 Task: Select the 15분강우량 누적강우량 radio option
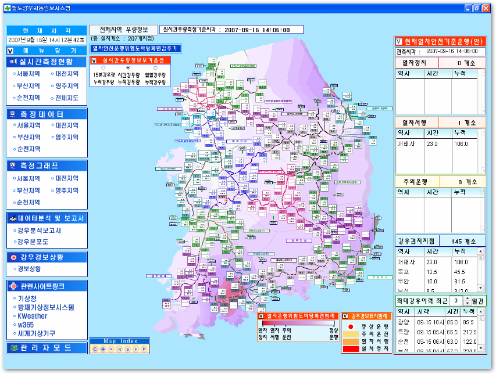[x=103, y=69]
